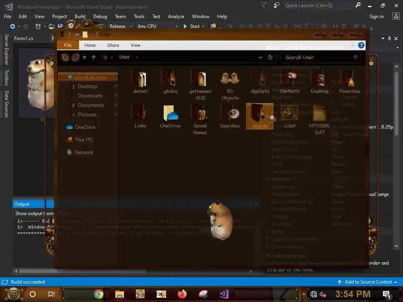The image size is (403, 302).
Task: Switch to the Form1.cs document tab
Action: (x=23, y=39)
